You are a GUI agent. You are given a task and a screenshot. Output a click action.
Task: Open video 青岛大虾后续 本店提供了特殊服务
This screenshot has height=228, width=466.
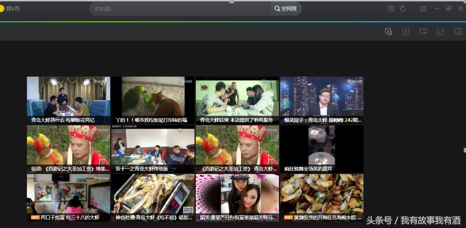[237, 100]
